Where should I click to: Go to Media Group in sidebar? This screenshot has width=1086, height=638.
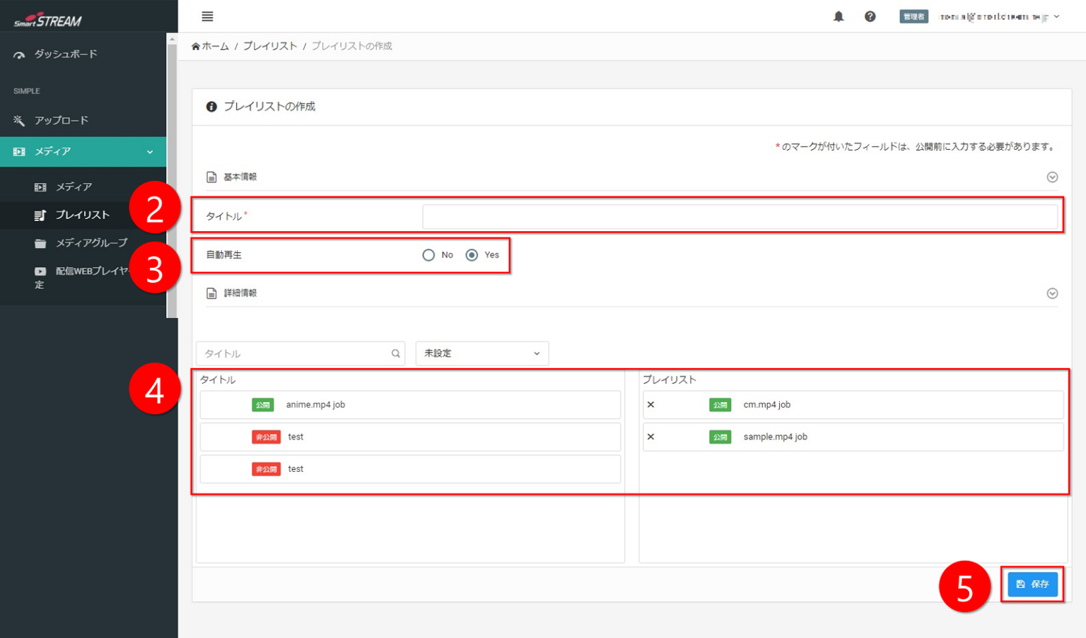91,243
